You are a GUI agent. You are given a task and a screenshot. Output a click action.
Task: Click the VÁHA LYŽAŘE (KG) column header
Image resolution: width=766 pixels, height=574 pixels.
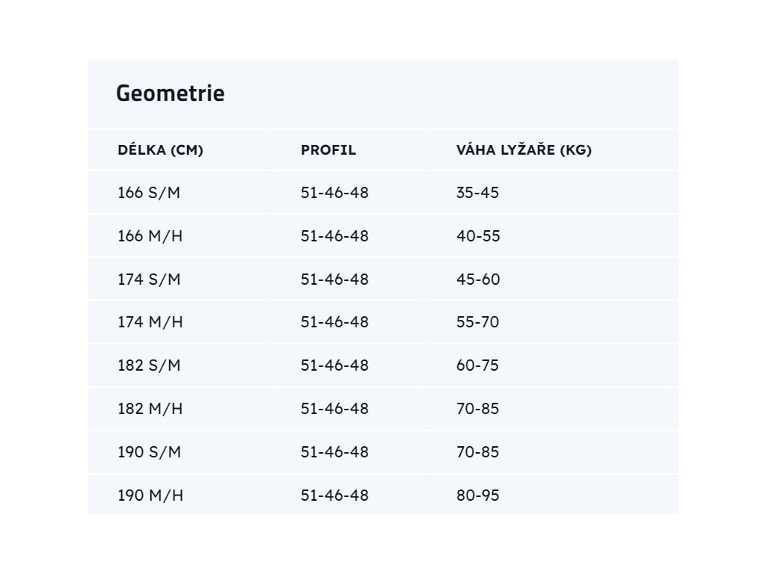524,150
